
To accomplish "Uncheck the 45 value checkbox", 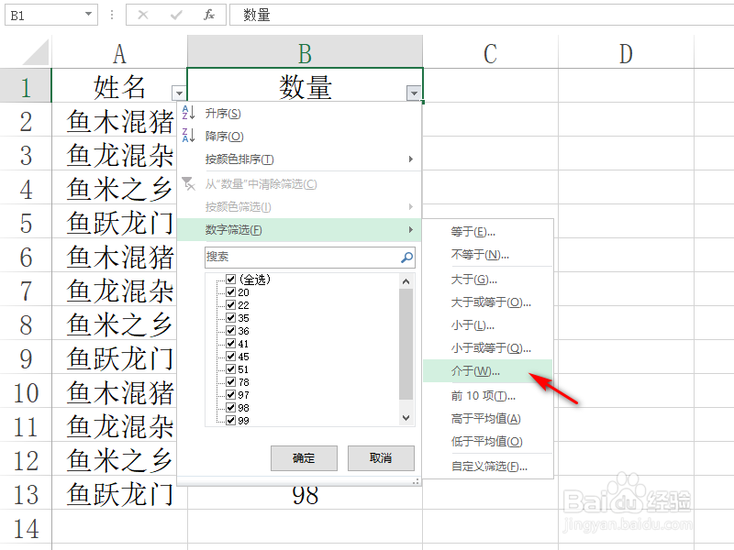I will pyautogui.click(x=230, y=357).
